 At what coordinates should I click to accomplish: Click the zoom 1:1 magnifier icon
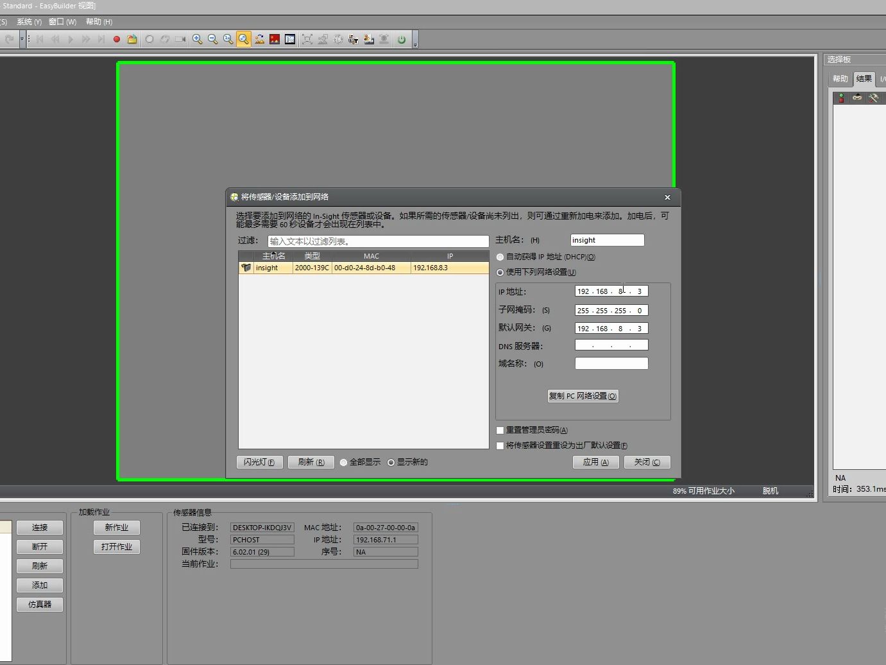click(228, 39)
